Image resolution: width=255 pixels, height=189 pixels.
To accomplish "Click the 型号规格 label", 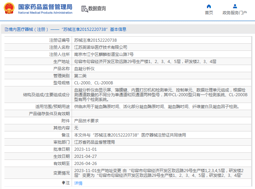I will pyautogui.click(x=61, y=83).
